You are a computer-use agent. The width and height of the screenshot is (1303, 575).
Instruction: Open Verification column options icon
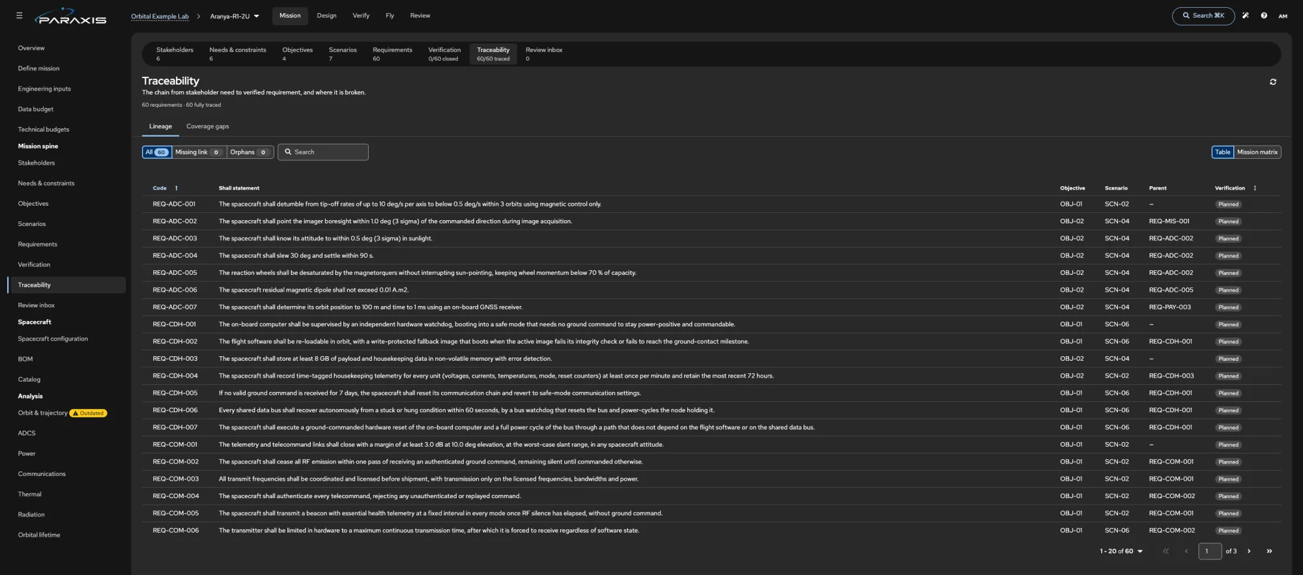point(1255,188)
